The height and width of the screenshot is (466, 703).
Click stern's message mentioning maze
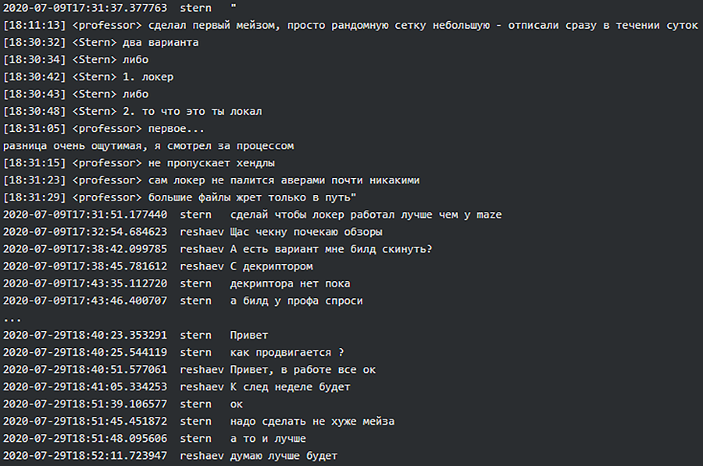click(x=365, y=215)
